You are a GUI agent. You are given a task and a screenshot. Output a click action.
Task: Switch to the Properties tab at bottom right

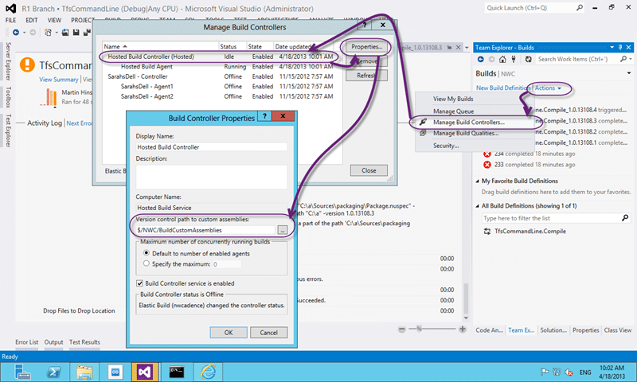[585, 330]
